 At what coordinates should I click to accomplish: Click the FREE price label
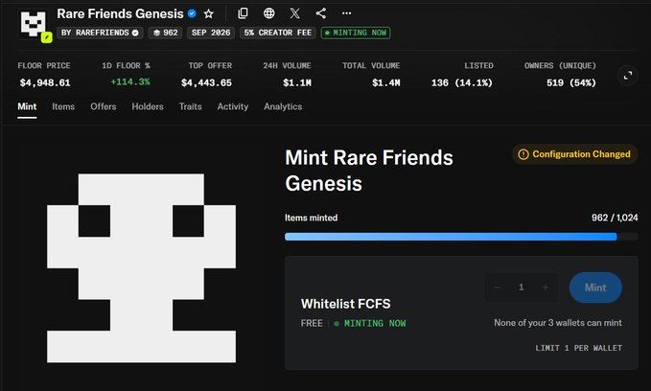coord(312,323)
